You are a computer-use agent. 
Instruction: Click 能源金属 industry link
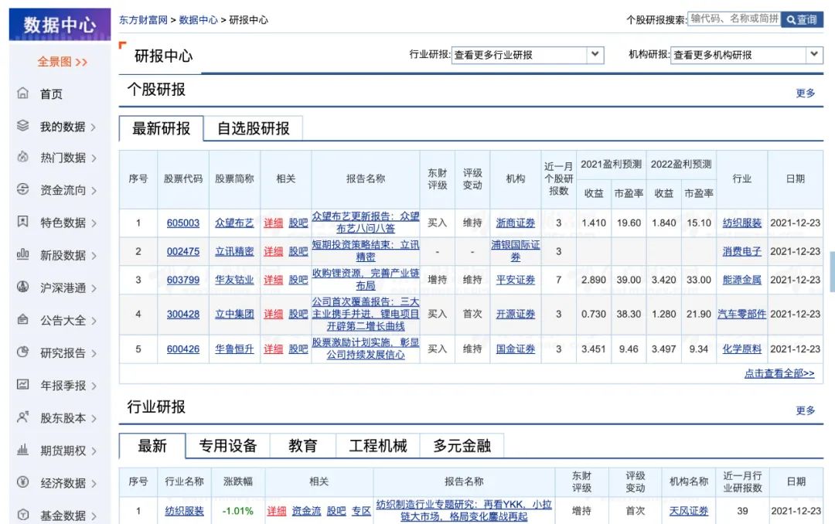point(741,280)
